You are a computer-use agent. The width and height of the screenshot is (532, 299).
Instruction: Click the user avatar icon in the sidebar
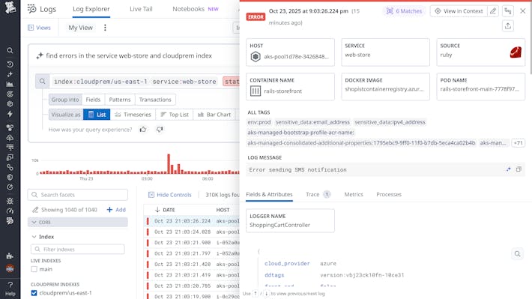10,268
